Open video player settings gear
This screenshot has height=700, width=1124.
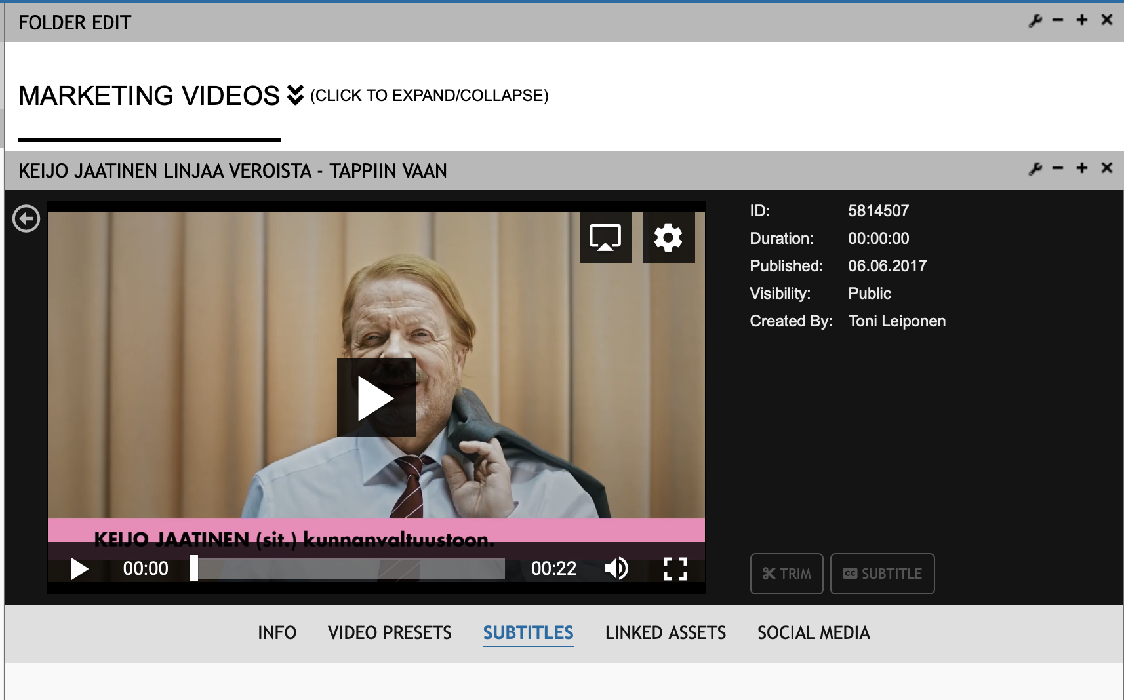(x=668, y=237)
